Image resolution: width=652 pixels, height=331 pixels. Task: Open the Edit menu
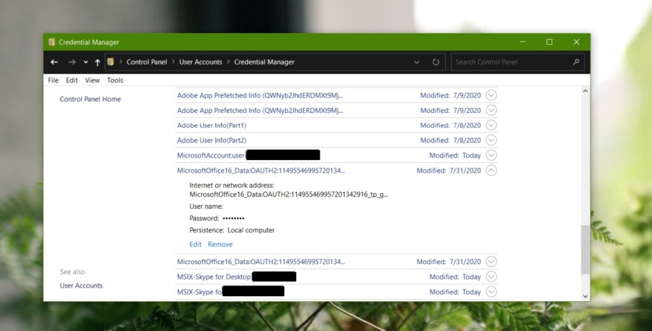click(71, 80)
